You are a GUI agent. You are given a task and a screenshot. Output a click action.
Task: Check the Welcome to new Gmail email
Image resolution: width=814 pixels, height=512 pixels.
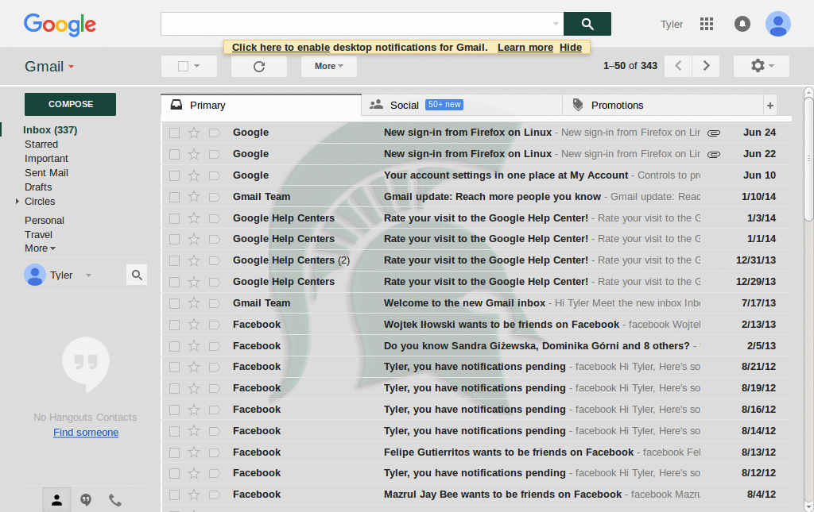(x=174, y=303)
